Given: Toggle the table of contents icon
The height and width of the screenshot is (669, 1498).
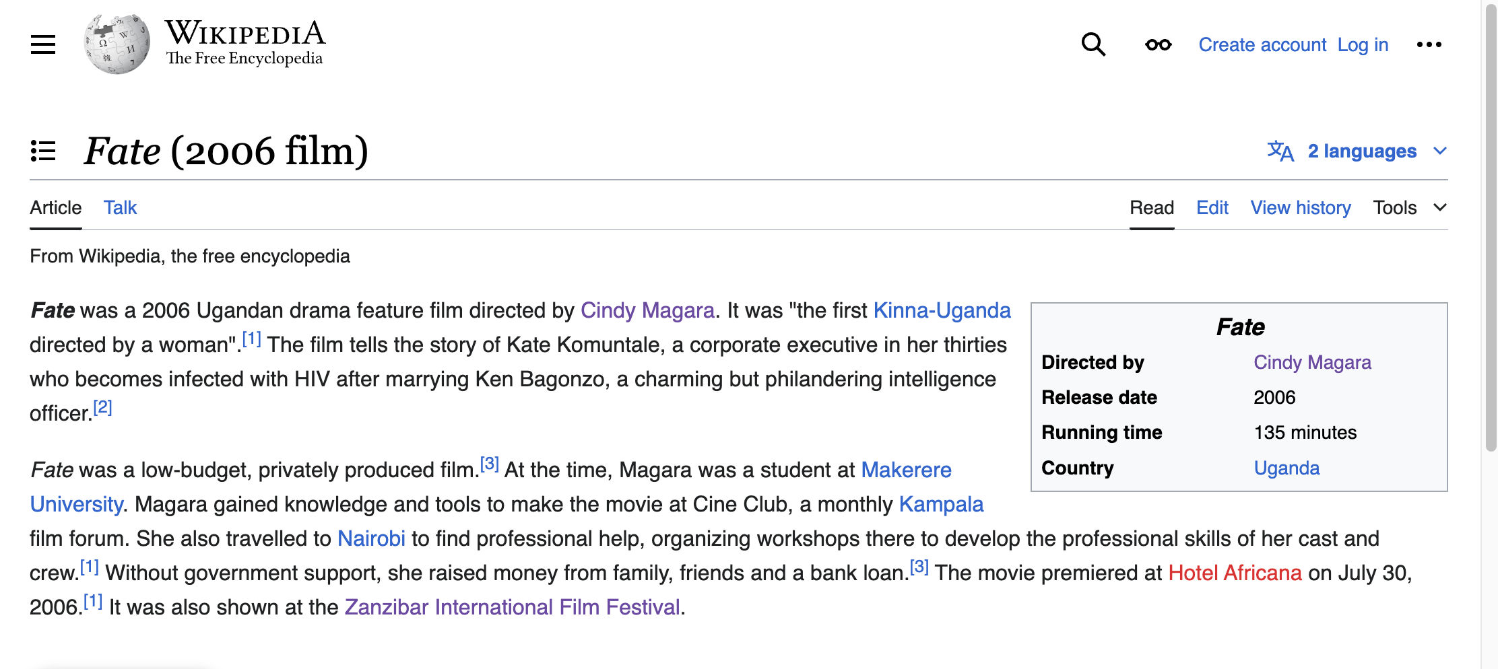Looking at the screenshot, I should tap(43, 151).
